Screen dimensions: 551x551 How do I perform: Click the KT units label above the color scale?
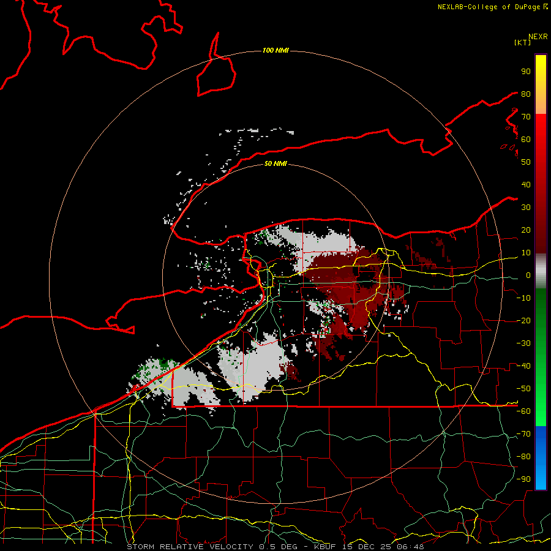(523, 42)
